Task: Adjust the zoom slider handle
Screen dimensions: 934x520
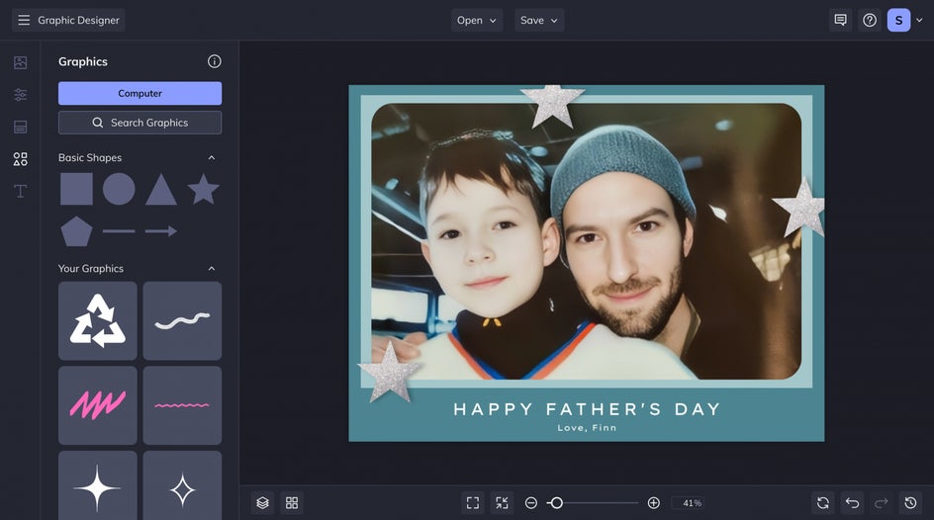Action: tap(556, 503)
